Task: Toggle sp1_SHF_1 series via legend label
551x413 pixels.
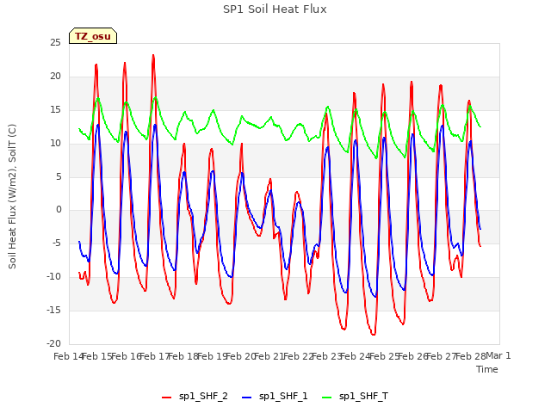Action: click(283, 397)
